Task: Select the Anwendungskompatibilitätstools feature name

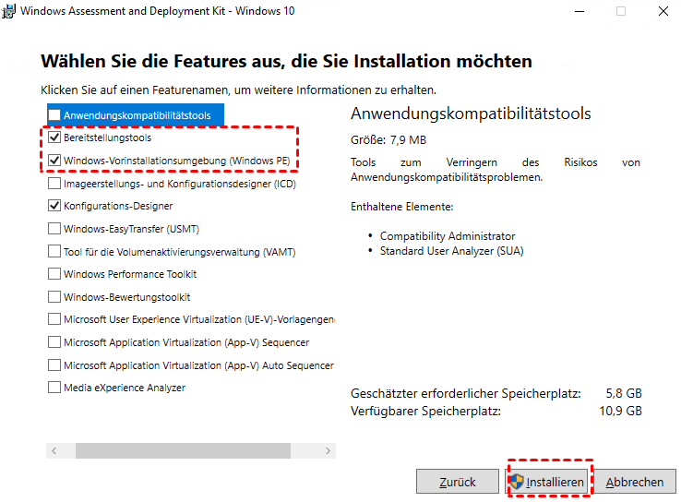Action: 137,115
